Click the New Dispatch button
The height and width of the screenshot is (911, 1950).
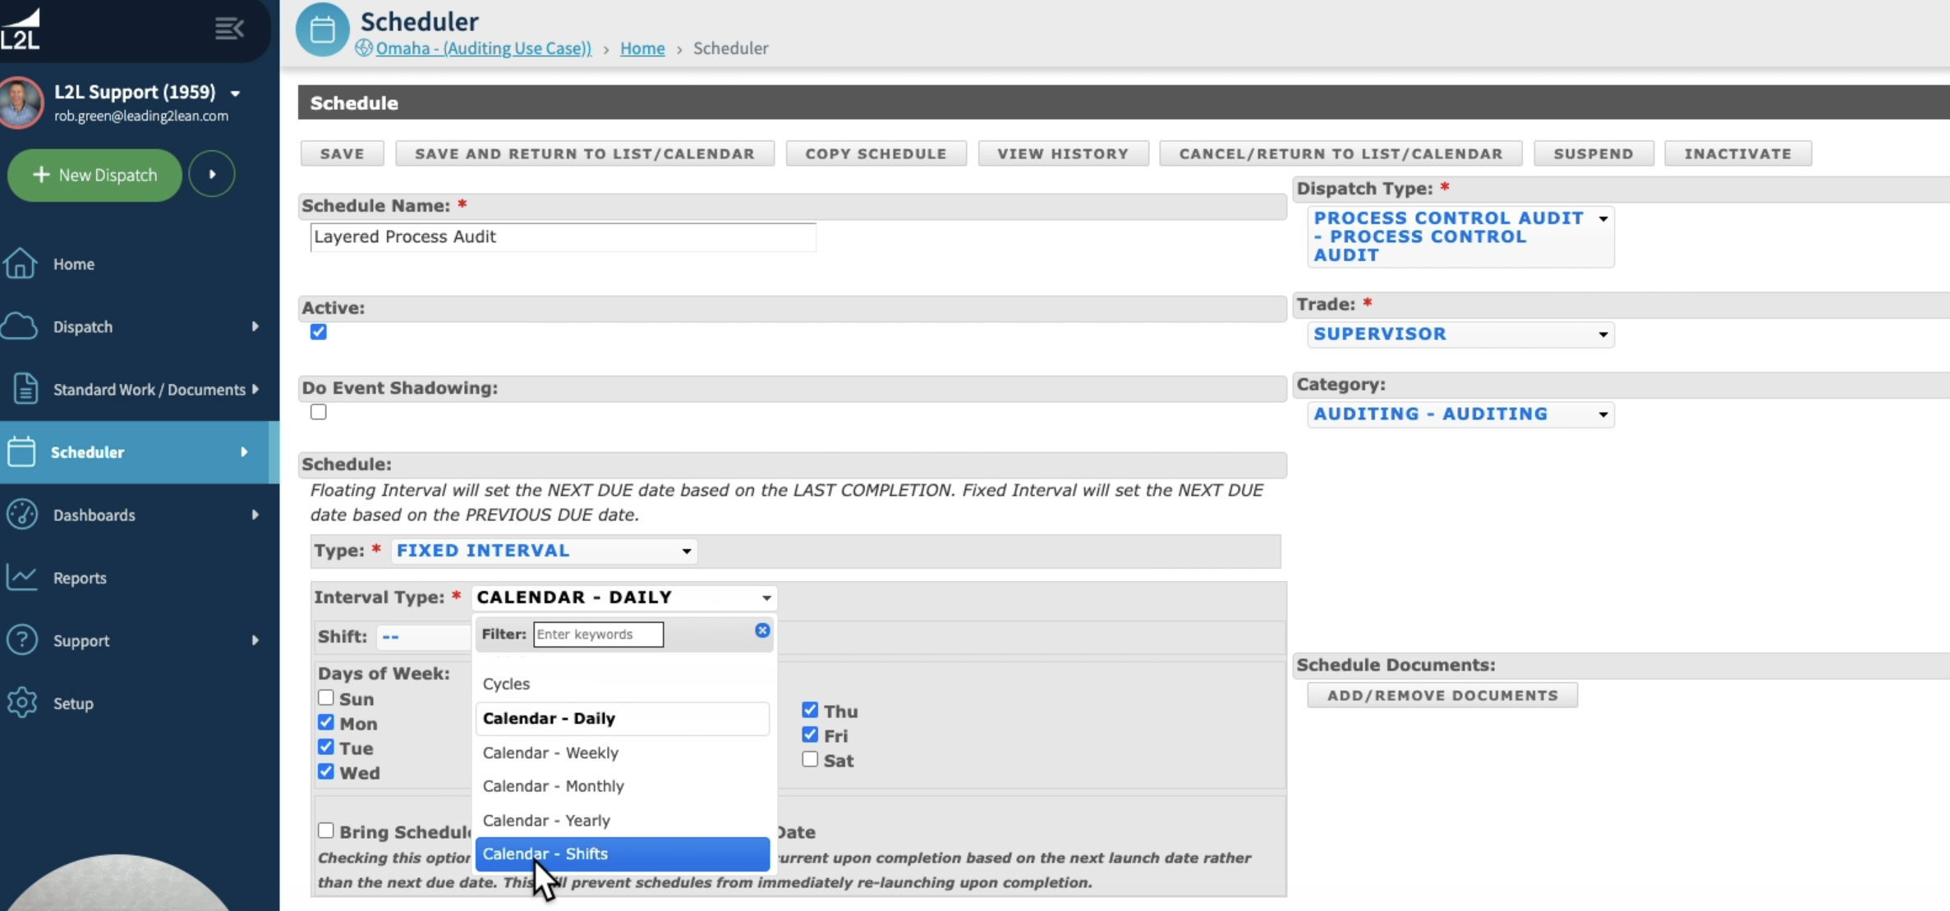[x=94, y=175]
